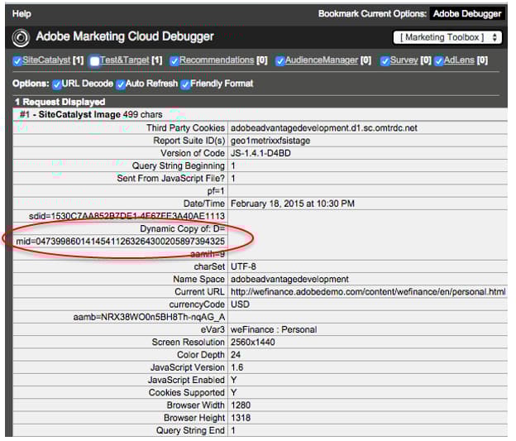The height and width of the screenshot is (441, 516).
Task: Click the Adobe Marketing Cloud logo icon
Action: point(21,37)
